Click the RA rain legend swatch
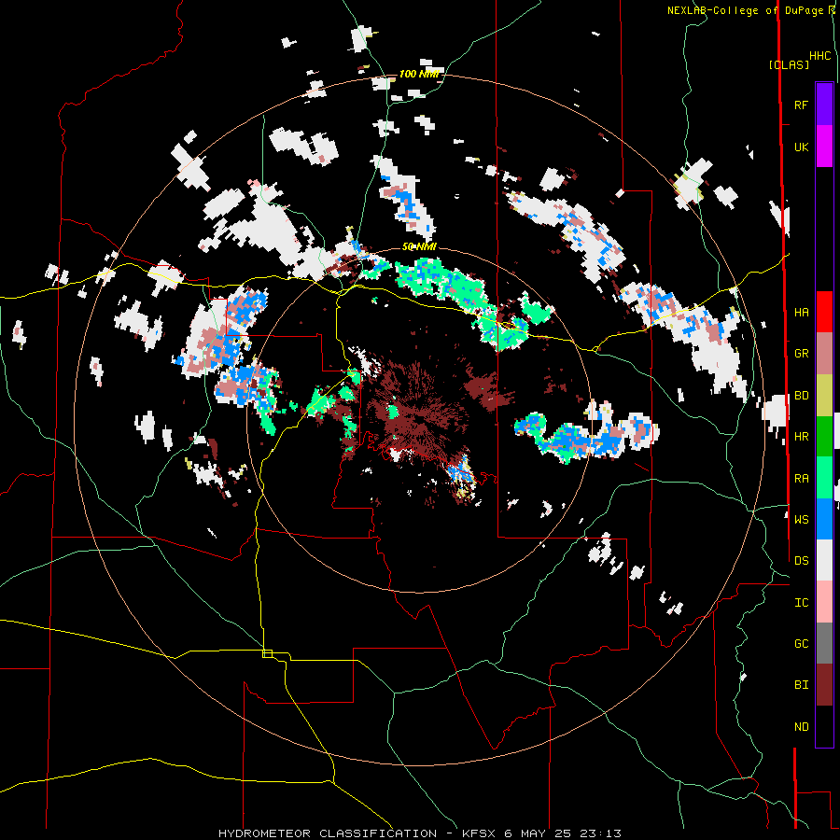This screenshot has height=840, width=840. (824, 478)
